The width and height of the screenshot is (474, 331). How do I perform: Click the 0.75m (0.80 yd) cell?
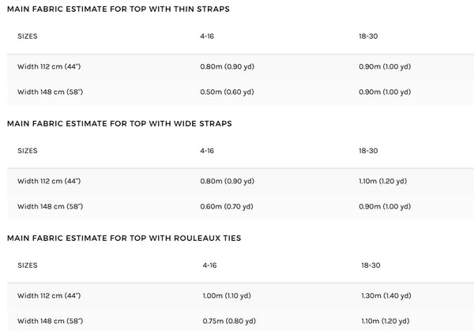tap(230, 322)
